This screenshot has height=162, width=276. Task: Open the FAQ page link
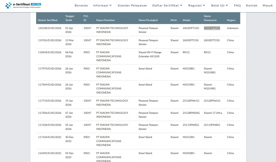pyautogui.click(x=237, y=5)
